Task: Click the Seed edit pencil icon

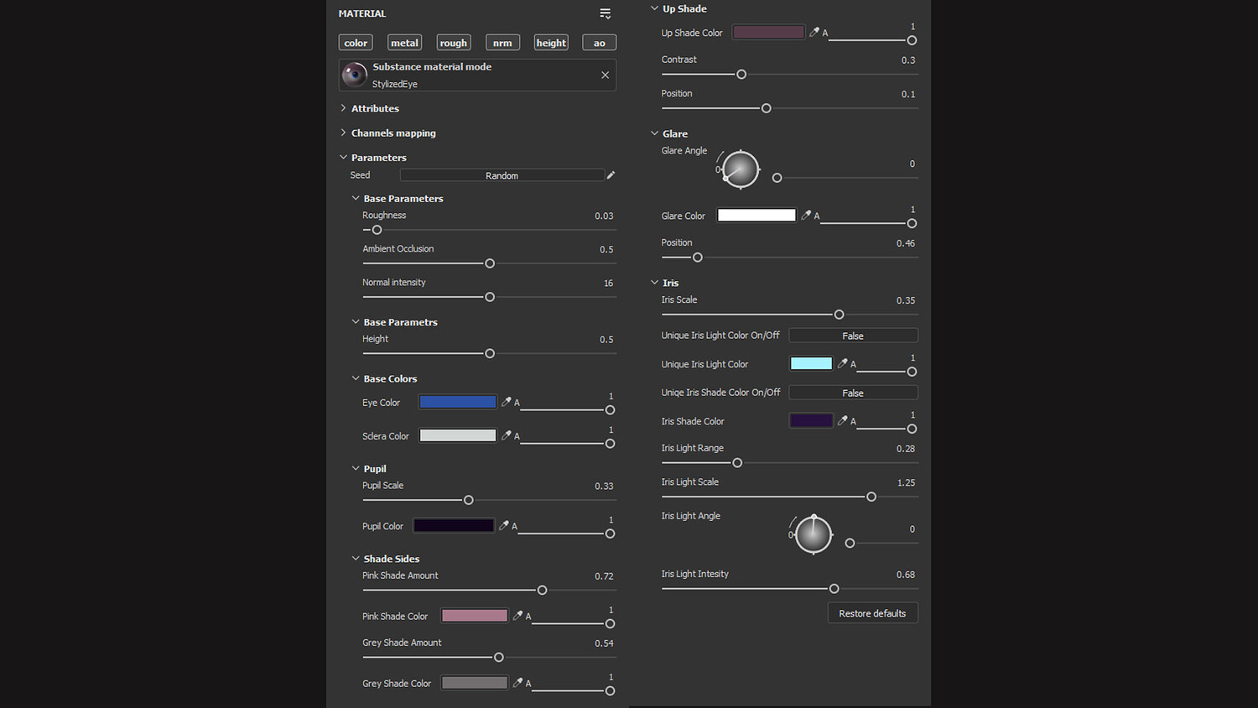Action: click(x=611, y=175)
